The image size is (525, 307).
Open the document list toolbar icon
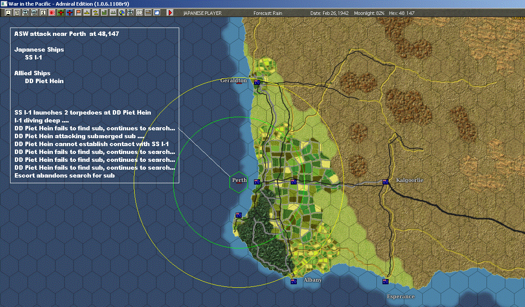pyautogui.click(x=17, y=13)
